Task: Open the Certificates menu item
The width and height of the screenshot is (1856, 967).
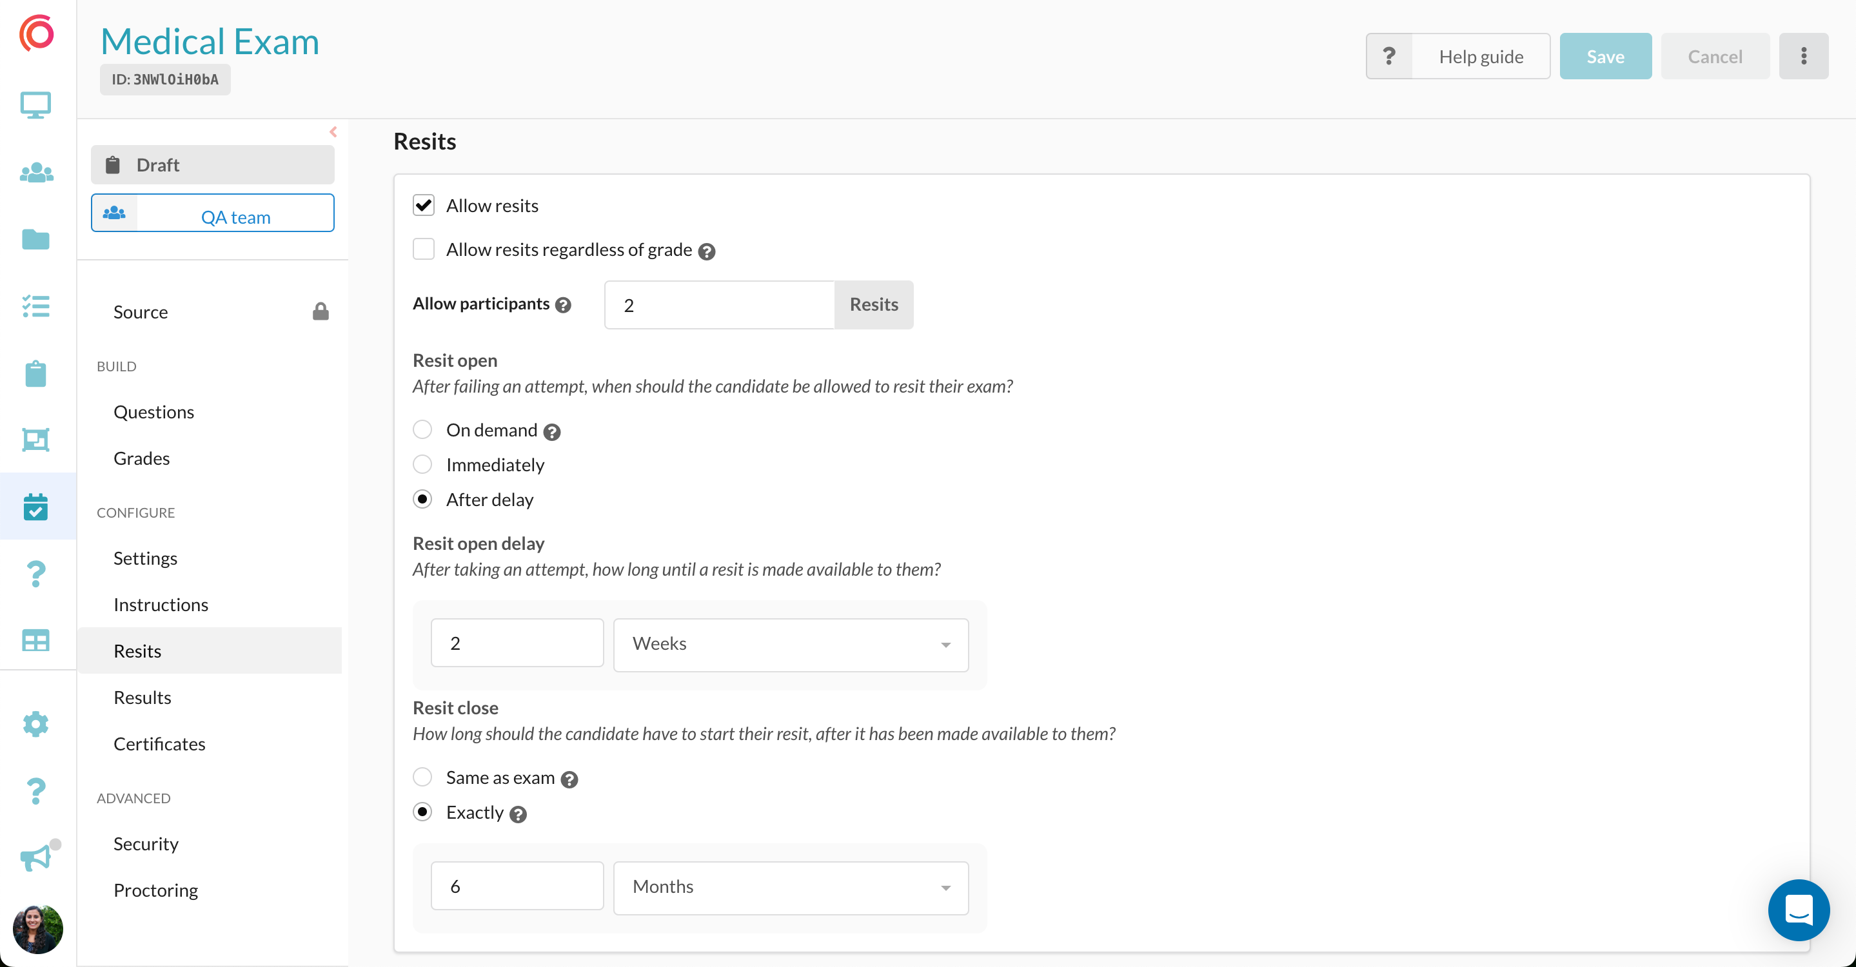Action: point(159,744)
